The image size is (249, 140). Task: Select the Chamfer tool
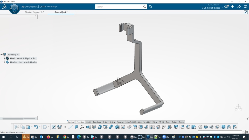(x=188, y=127)
